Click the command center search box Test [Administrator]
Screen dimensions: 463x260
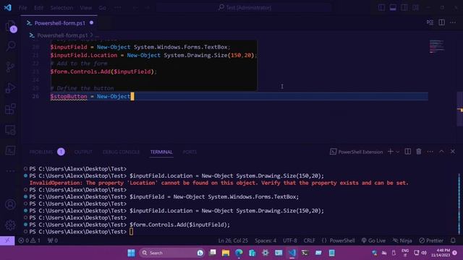click(x=245, y=8)
